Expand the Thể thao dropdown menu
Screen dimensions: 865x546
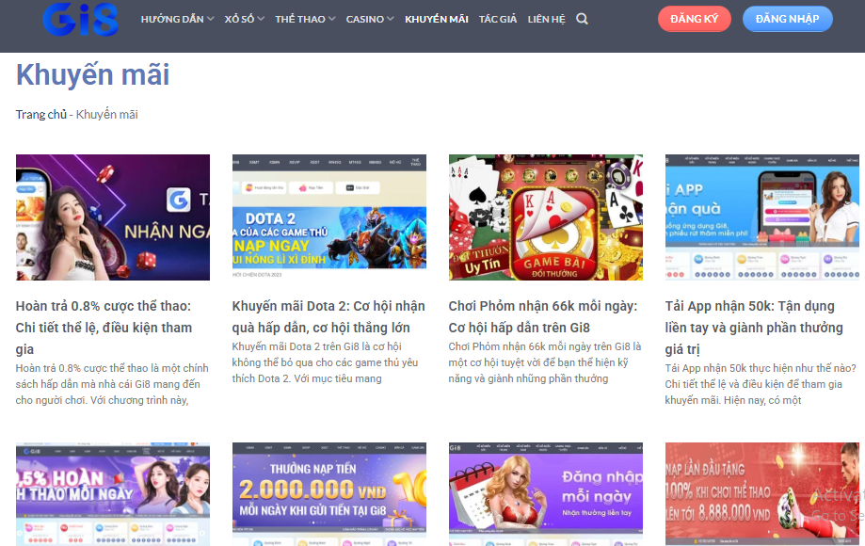point(305,19)
